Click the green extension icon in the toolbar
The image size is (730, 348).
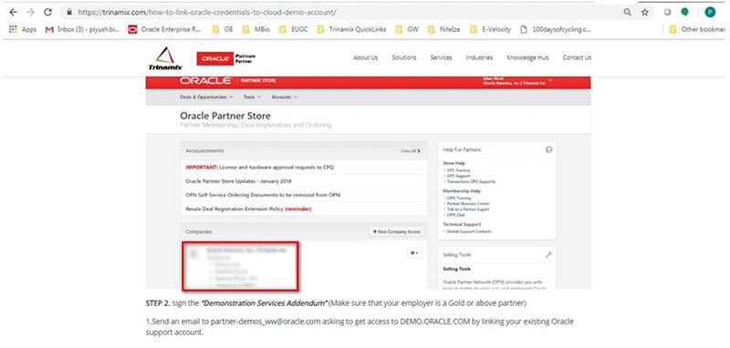(x=684, y=13)
